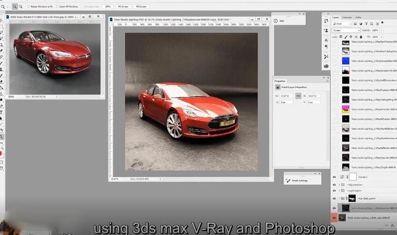
Task: Switch to the Channels tab
Action: [347, 17]
